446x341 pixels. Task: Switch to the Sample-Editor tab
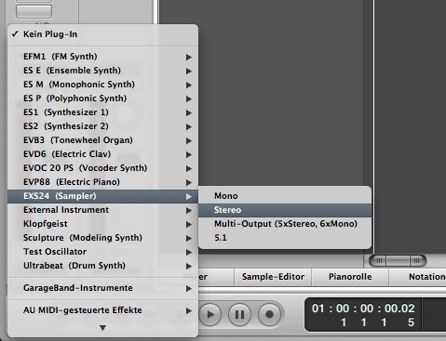coord(273,277)
